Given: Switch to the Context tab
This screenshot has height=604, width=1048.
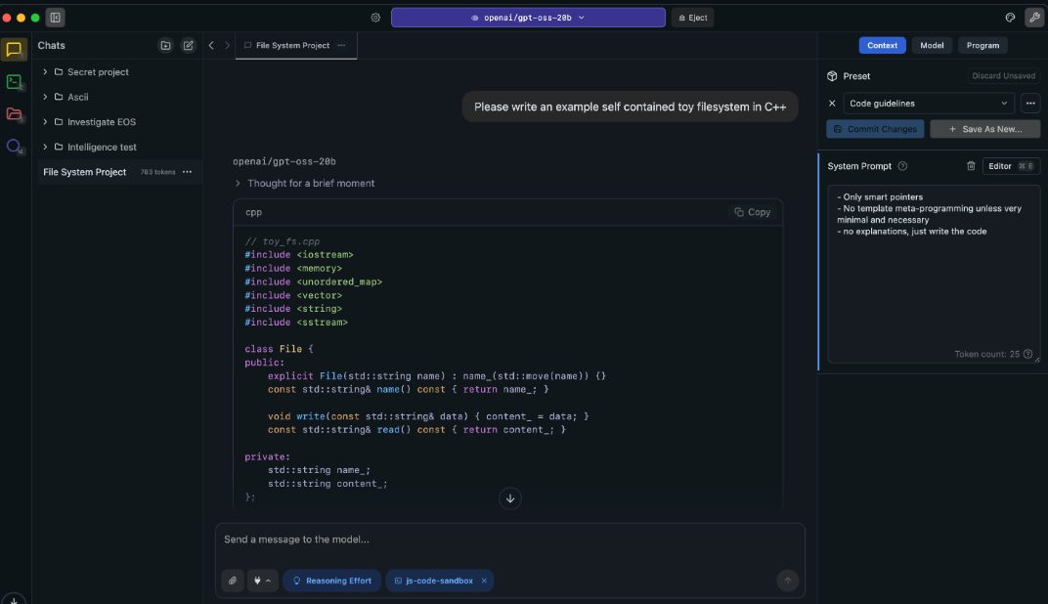Looking at the screenshot, I should [882, 45].
